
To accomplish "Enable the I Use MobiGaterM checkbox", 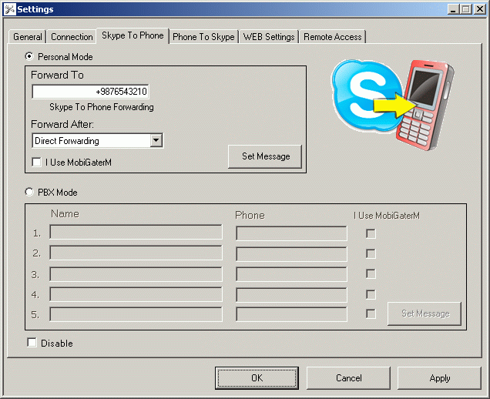I will 37,163.
